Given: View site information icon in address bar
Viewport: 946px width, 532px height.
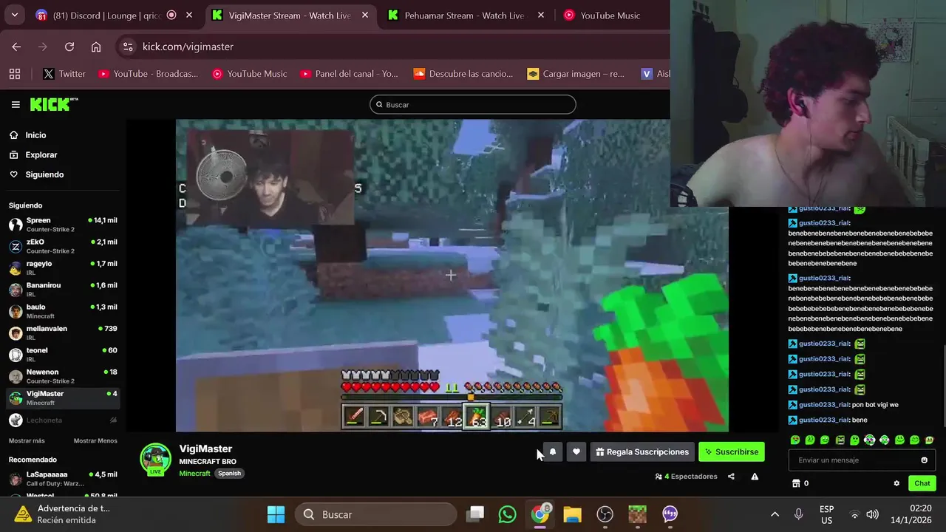Looking at the screenshot, I should [x=128, y=47].
